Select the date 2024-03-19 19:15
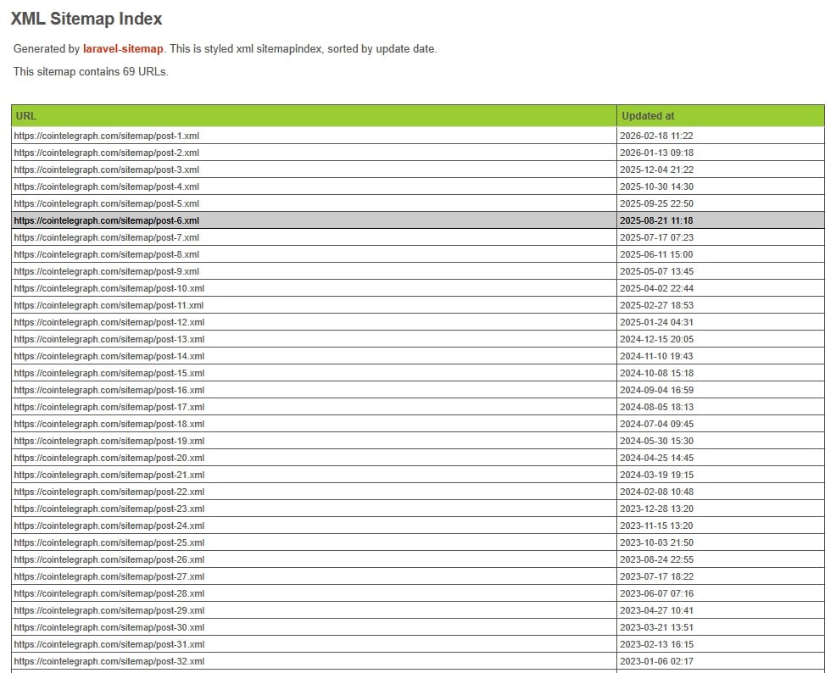 [x=656, y=475]
